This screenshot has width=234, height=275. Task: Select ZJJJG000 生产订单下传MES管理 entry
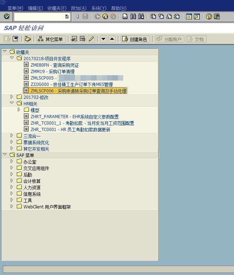coord(71,85)
